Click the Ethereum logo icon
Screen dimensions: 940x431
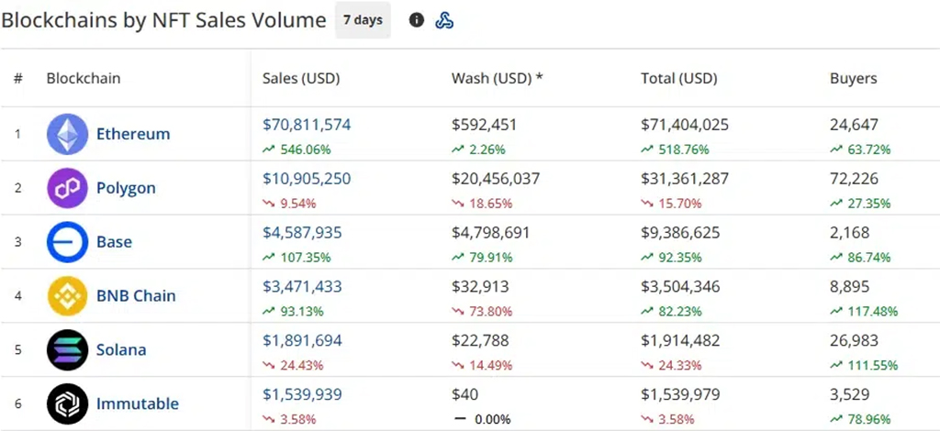click(x=67, y=134)
